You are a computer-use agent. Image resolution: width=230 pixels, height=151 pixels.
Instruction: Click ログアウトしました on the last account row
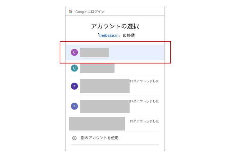144,122
